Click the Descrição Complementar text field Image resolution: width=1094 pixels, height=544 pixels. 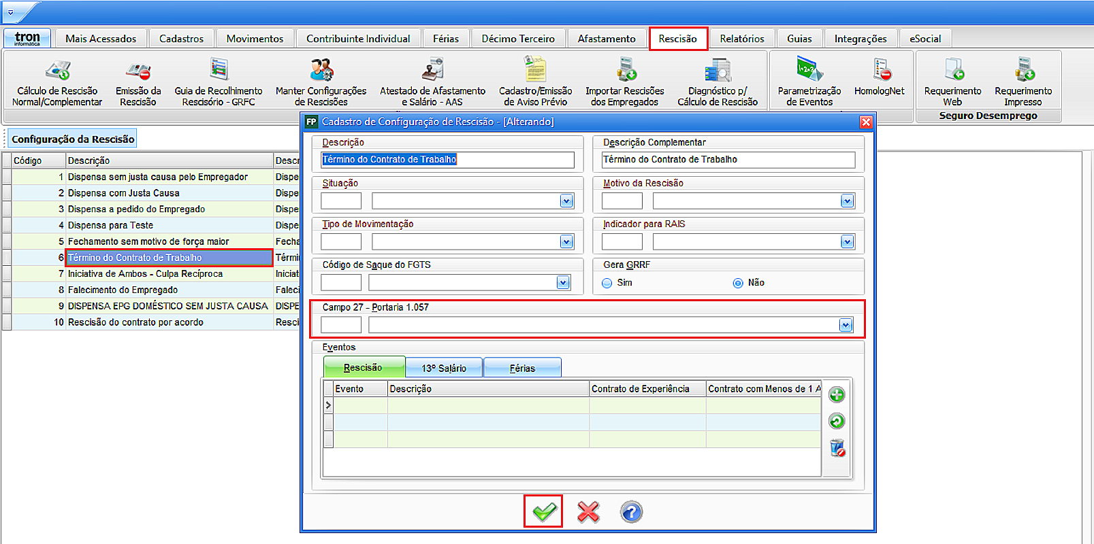click(x=728, y=160)
